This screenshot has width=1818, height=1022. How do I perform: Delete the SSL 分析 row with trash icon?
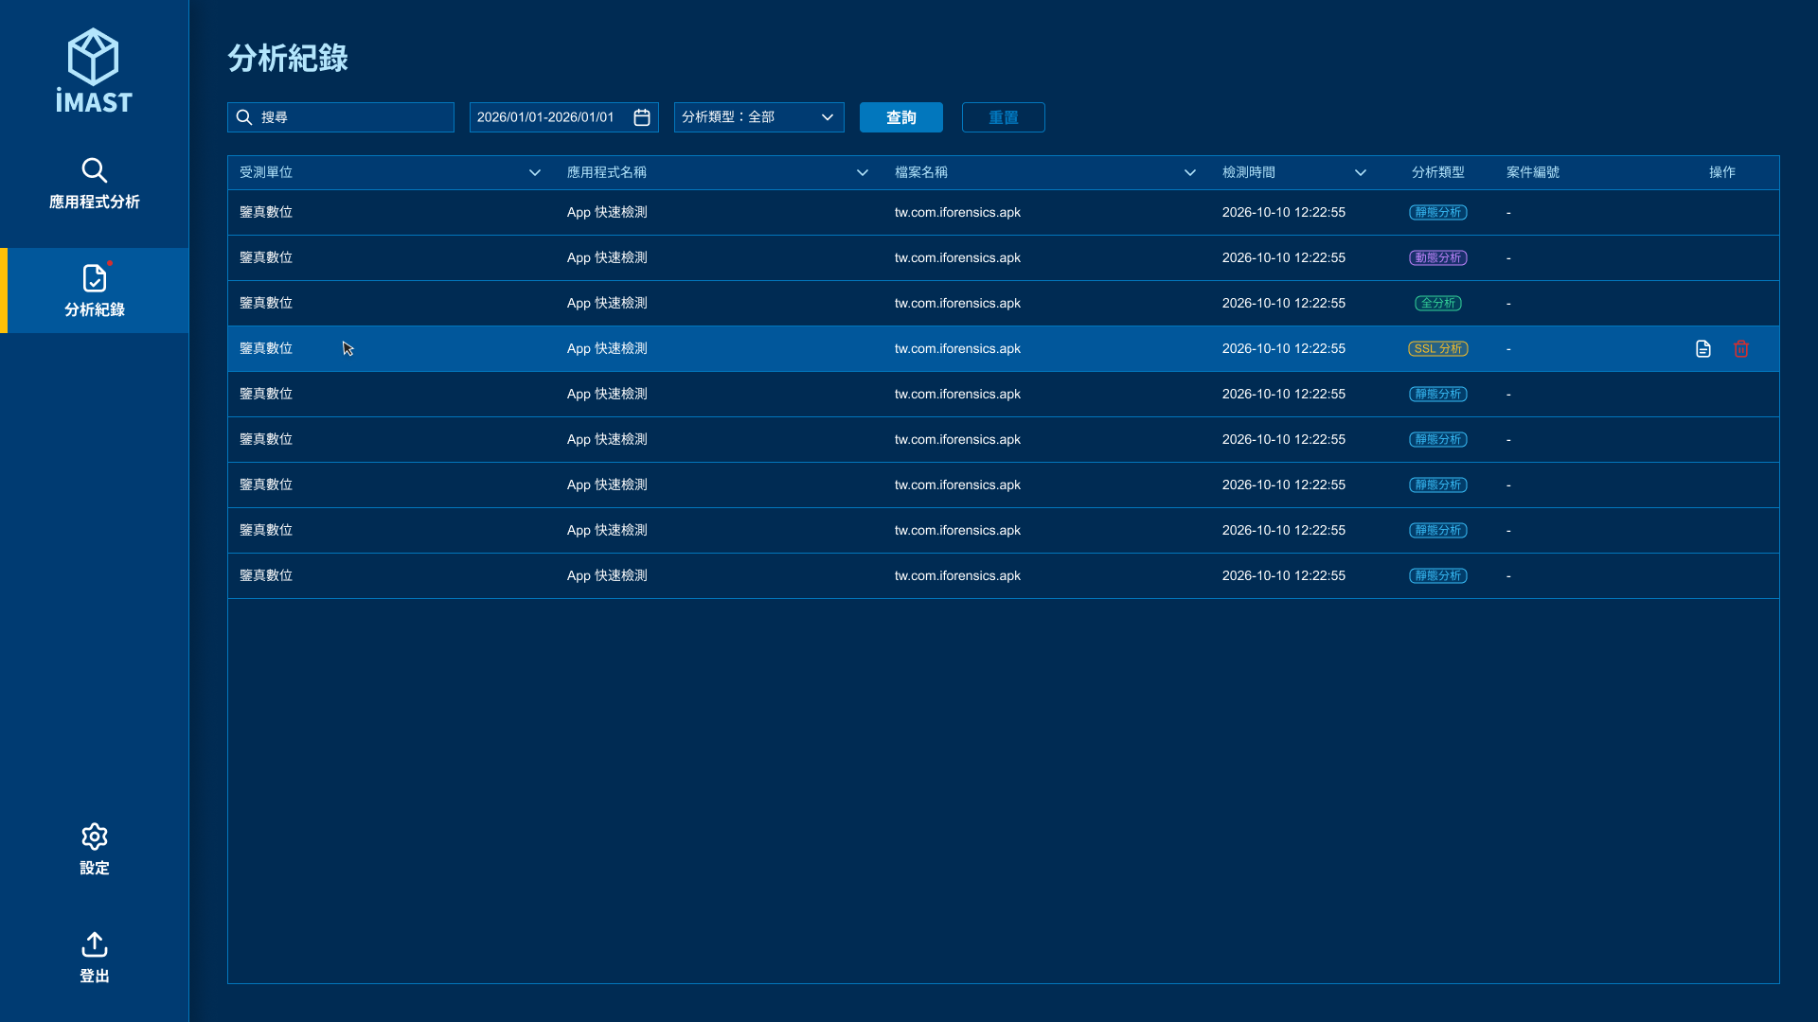tap(1741, 349)
